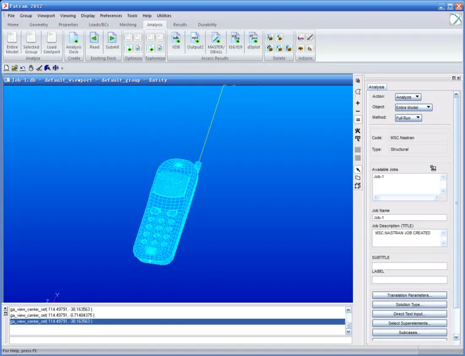Click the icon beside Available Jobs
This screenshot has height=356, width=465.
pyautogui.click(x=433, y=168)
